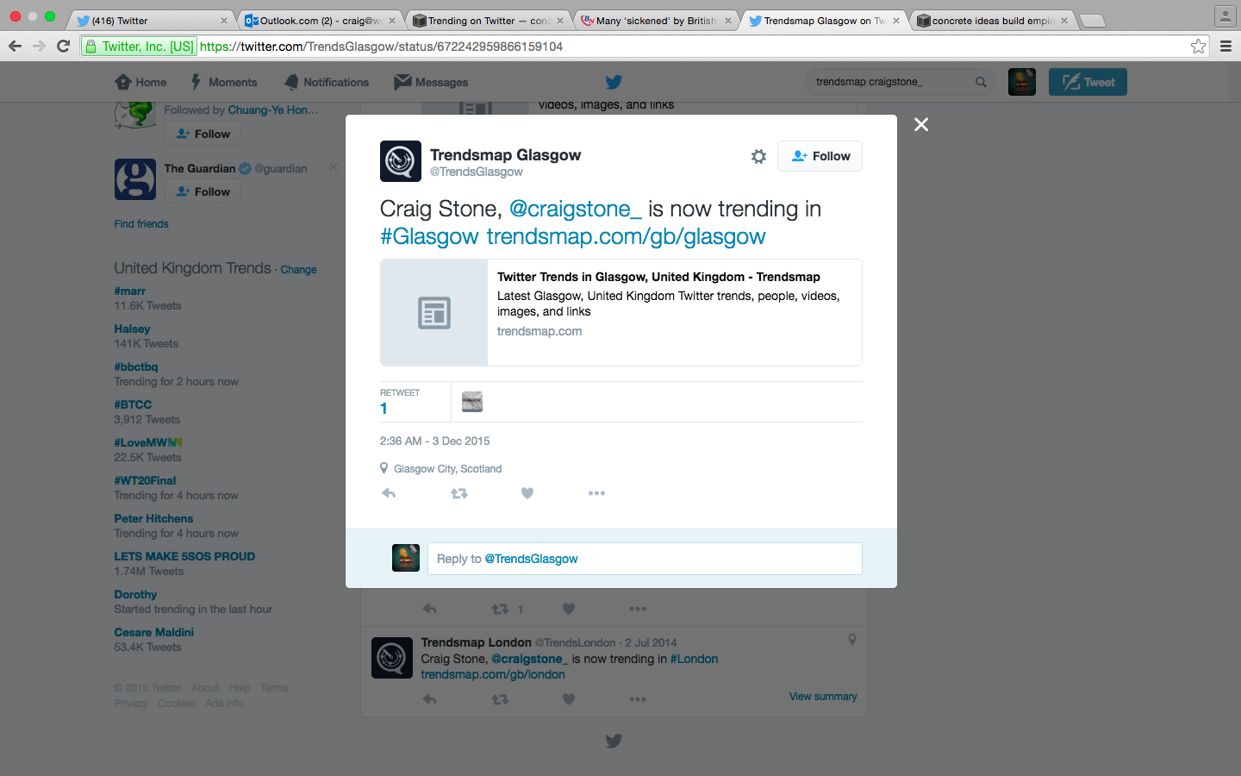Open the #WT20Final trend
This screenshot has width=1241, height=776.
[145, 481]
